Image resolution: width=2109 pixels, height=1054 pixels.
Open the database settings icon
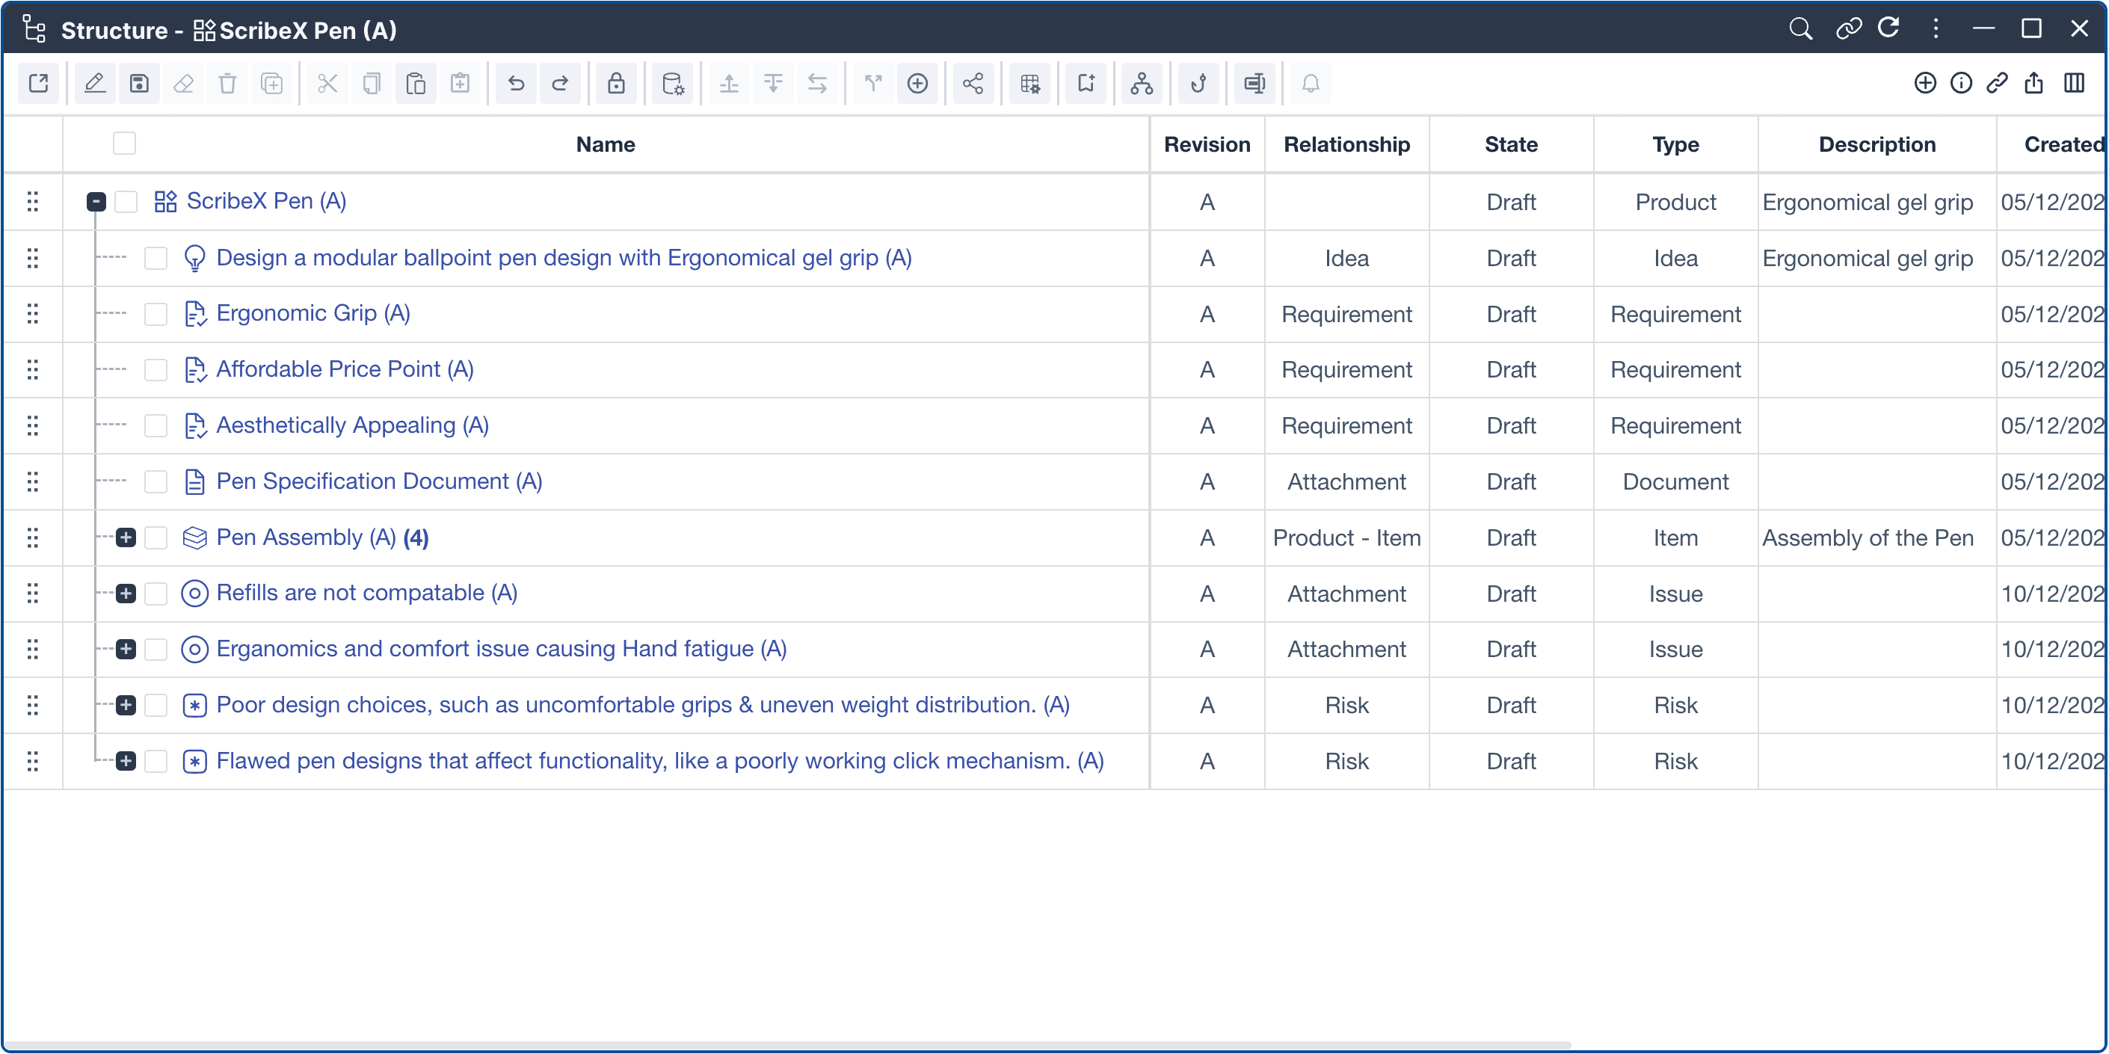[x=672, y=84]
